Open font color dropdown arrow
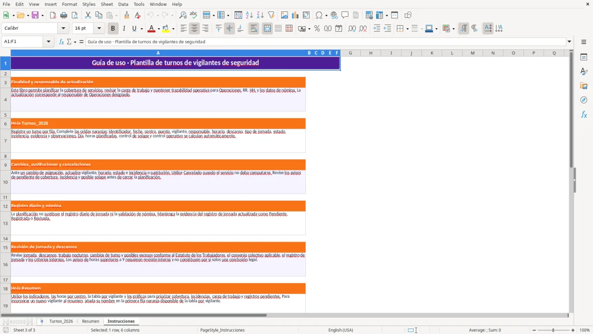 click(x=159, y=29)
